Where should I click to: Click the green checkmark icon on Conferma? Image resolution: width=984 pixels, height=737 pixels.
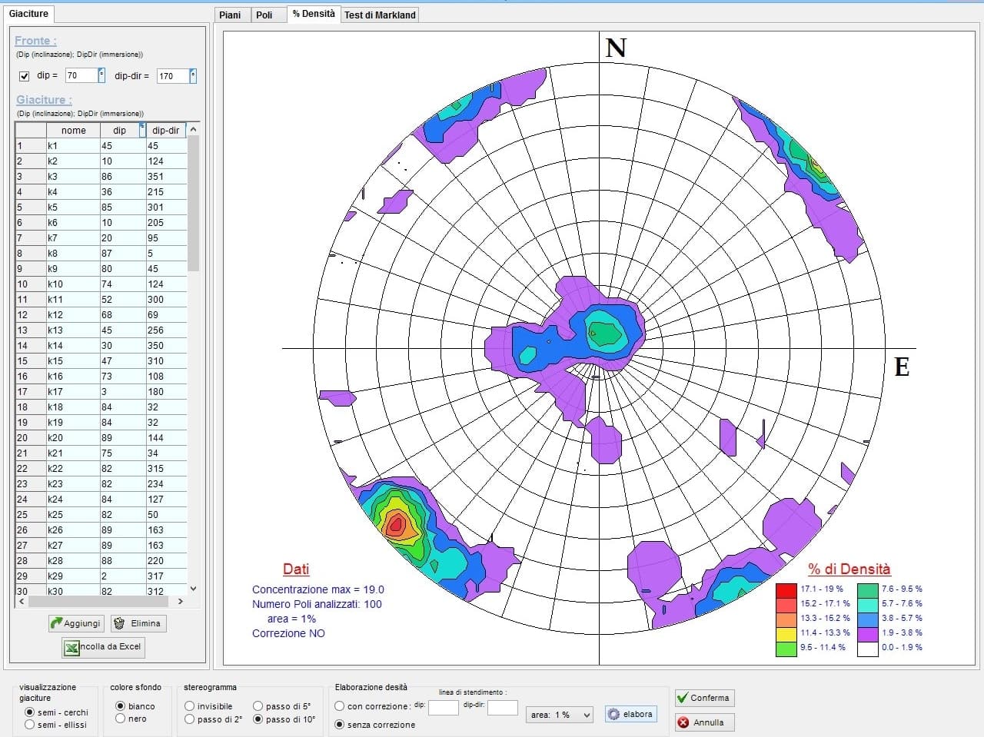pos(682,698)
